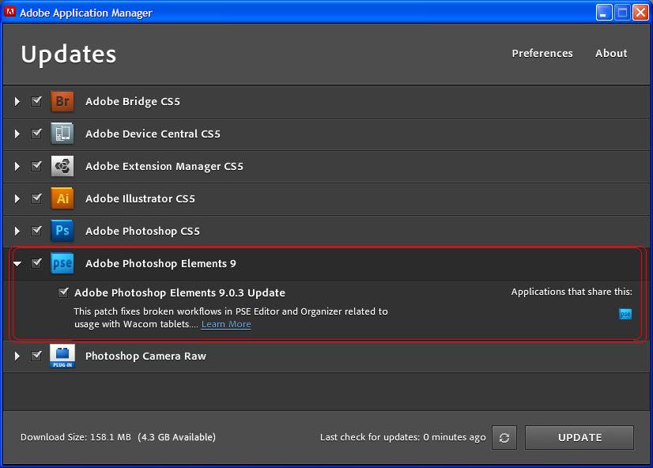Deselect the Photoshop Elements 9.0.3 Update checkbox

(64, 292)
